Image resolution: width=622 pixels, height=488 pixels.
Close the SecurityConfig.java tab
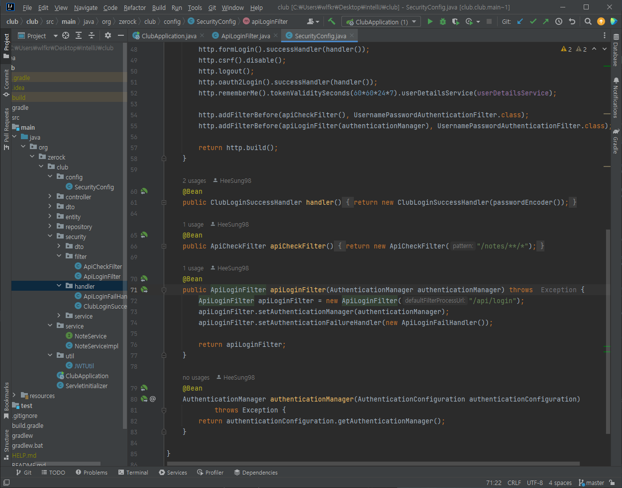(x=352, y=36)
